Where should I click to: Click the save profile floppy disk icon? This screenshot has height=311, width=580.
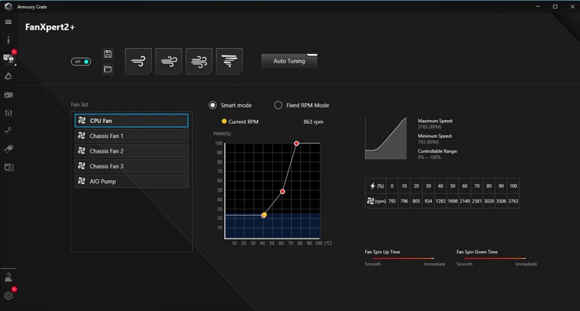[108, 54]
